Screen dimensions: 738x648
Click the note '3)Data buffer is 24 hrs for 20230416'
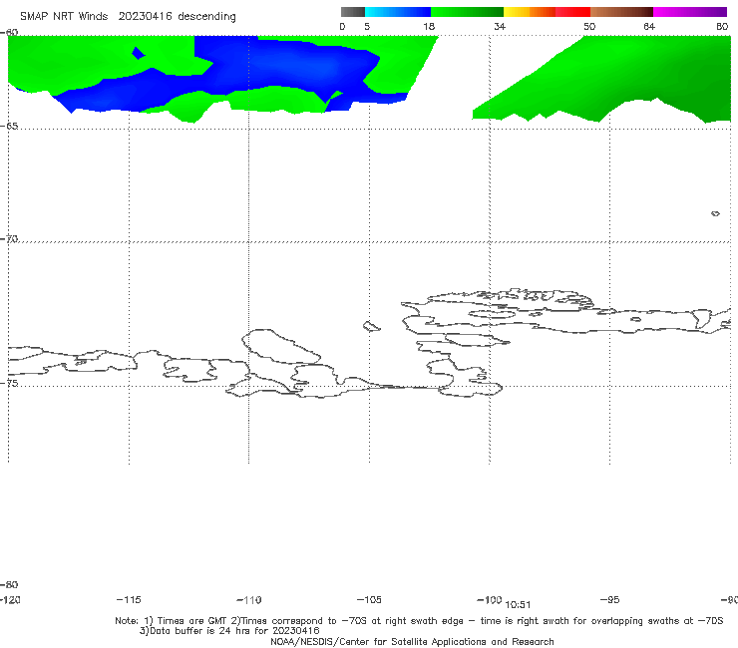coord(229,631)
